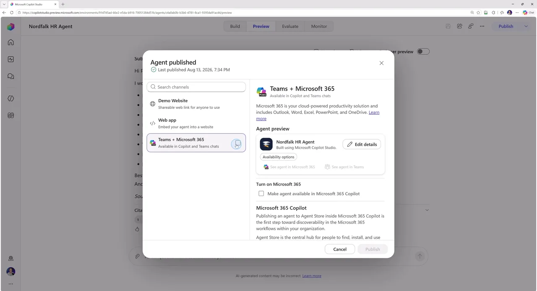537x291 pixels.
Task: Click the Cancel button in the dialog
Action: 340,249
